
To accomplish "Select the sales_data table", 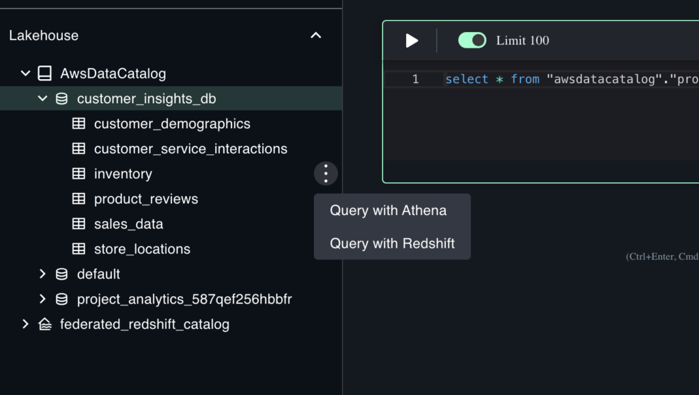I will 128,224.
